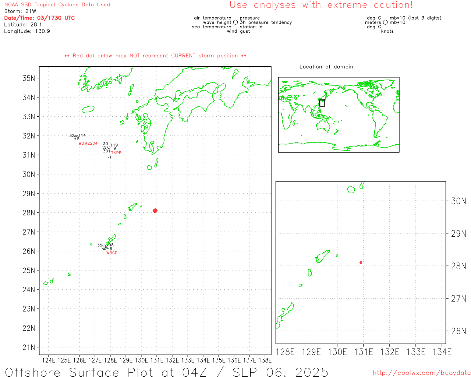
Task: Open the coolwx.com/buoydata URL
Action: coord(422,373)
